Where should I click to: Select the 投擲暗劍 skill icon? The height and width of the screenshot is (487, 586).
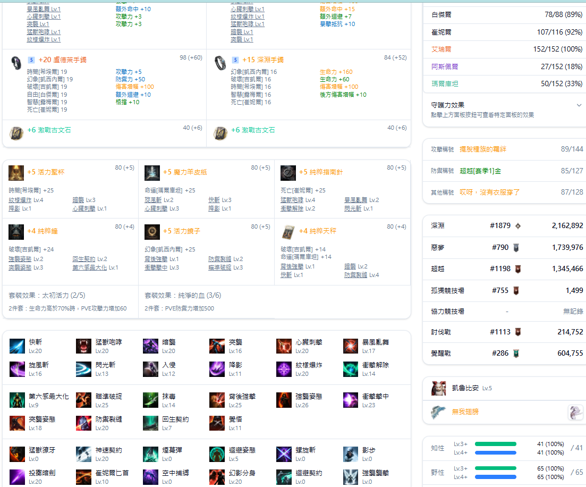point(17,477)
